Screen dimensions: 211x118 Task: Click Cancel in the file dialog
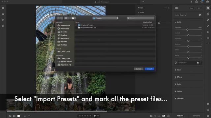pos(138,69)
